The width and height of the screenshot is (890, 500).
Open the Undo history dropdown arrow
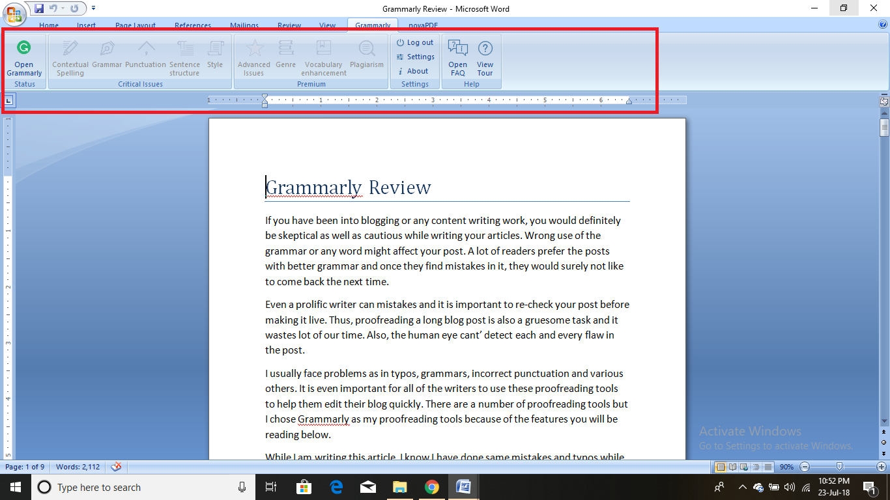tap(63, 8)
